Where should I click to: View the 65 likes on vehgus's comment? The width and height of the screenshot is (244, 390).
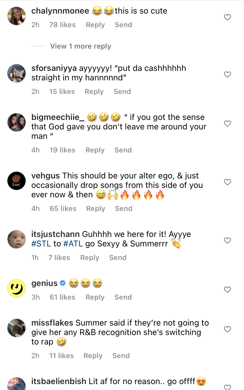click(x=63, y=209)
